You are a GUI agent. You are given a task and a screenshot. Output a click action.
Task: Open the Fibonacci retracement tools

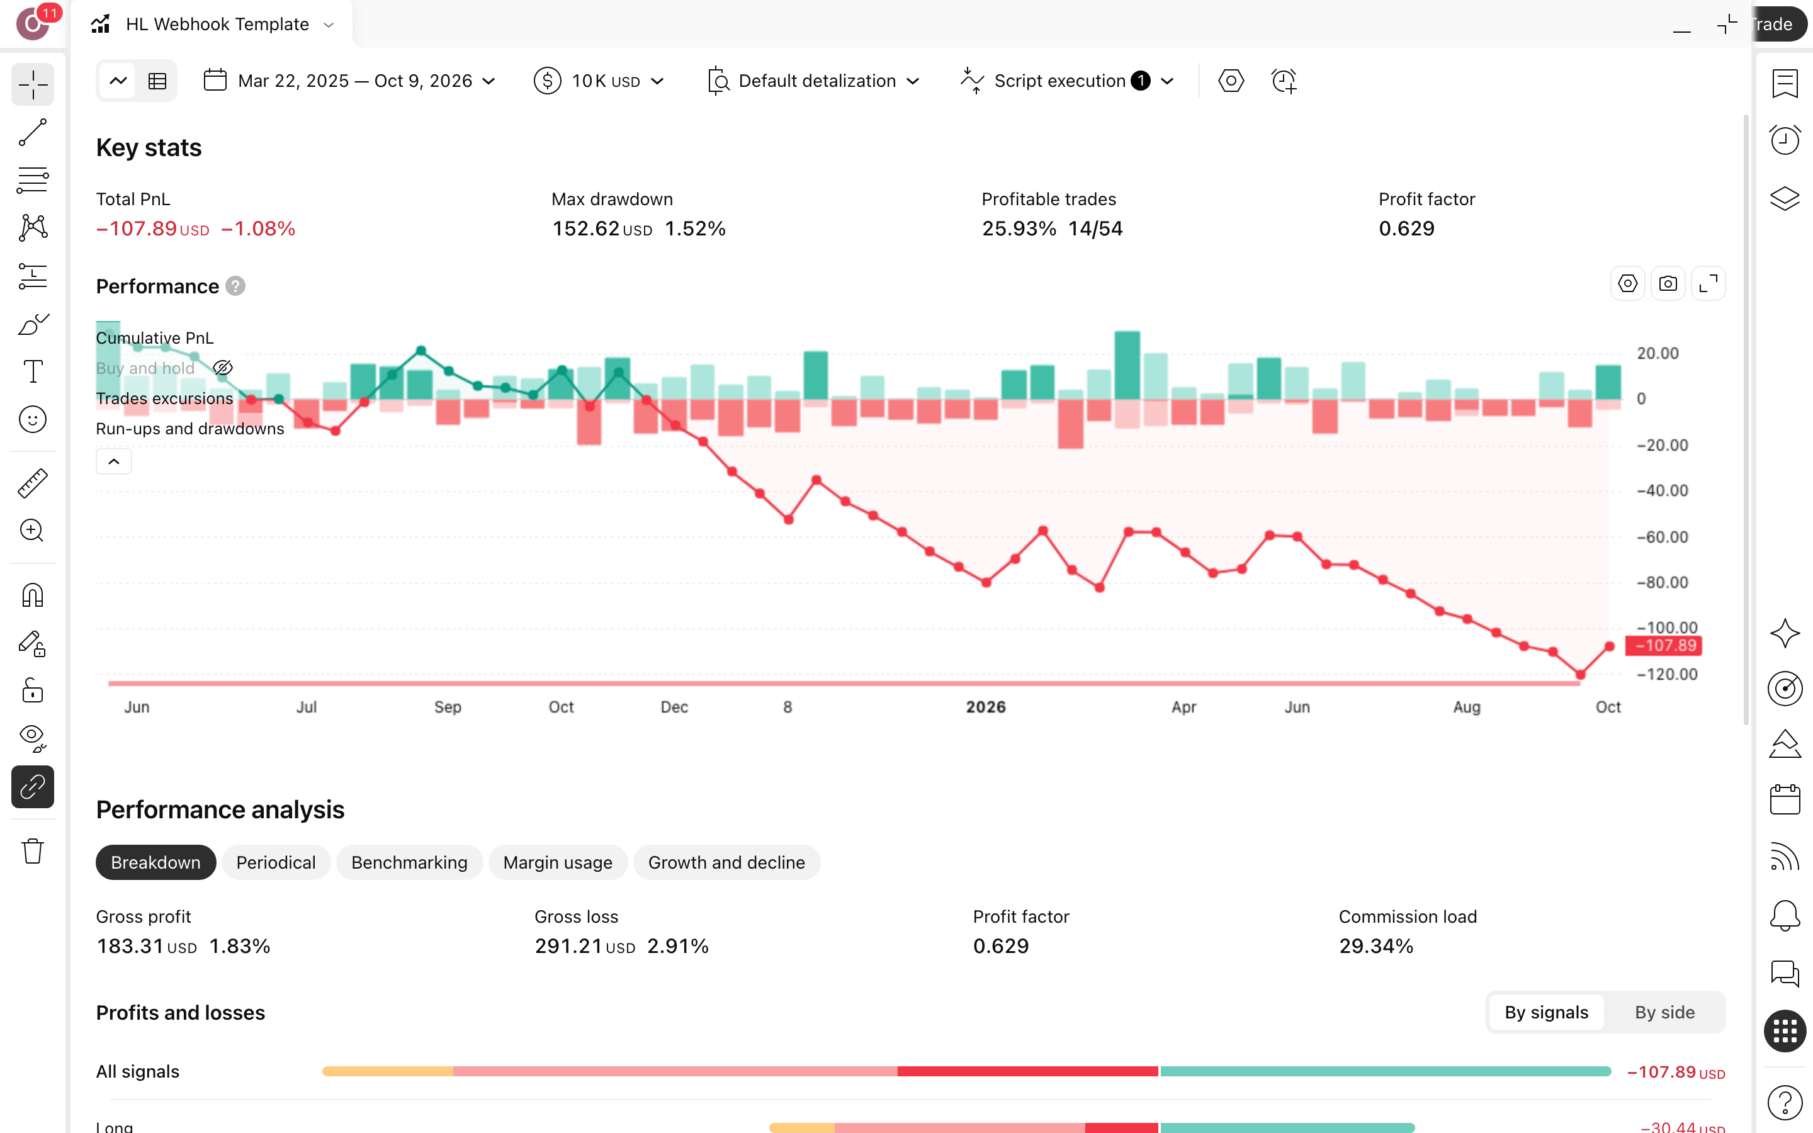click(32, 181)
